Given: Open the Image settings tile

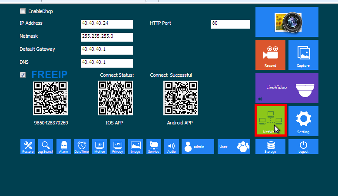Looking at the screenshot, I should [x=136, y=147].
